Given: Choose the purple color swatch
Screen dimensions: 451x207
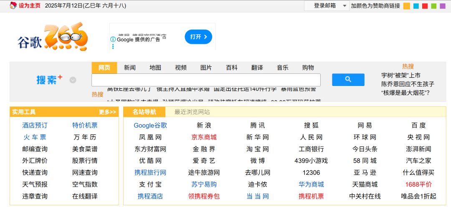Looking at the screenshot, I should (x=443, y=6).
